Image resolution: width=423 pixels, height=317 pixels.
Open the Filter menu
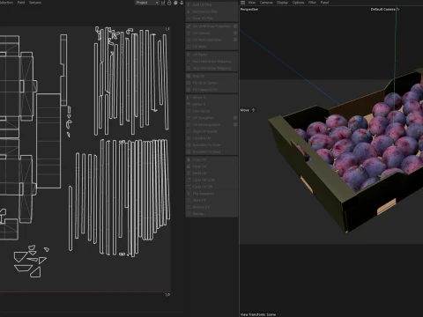(x=312, y=3)
